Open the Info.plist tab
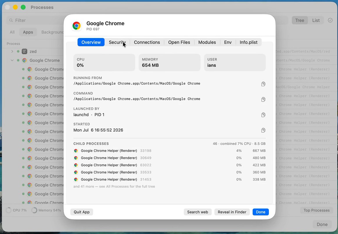338x234 pixels. point(249,42)
